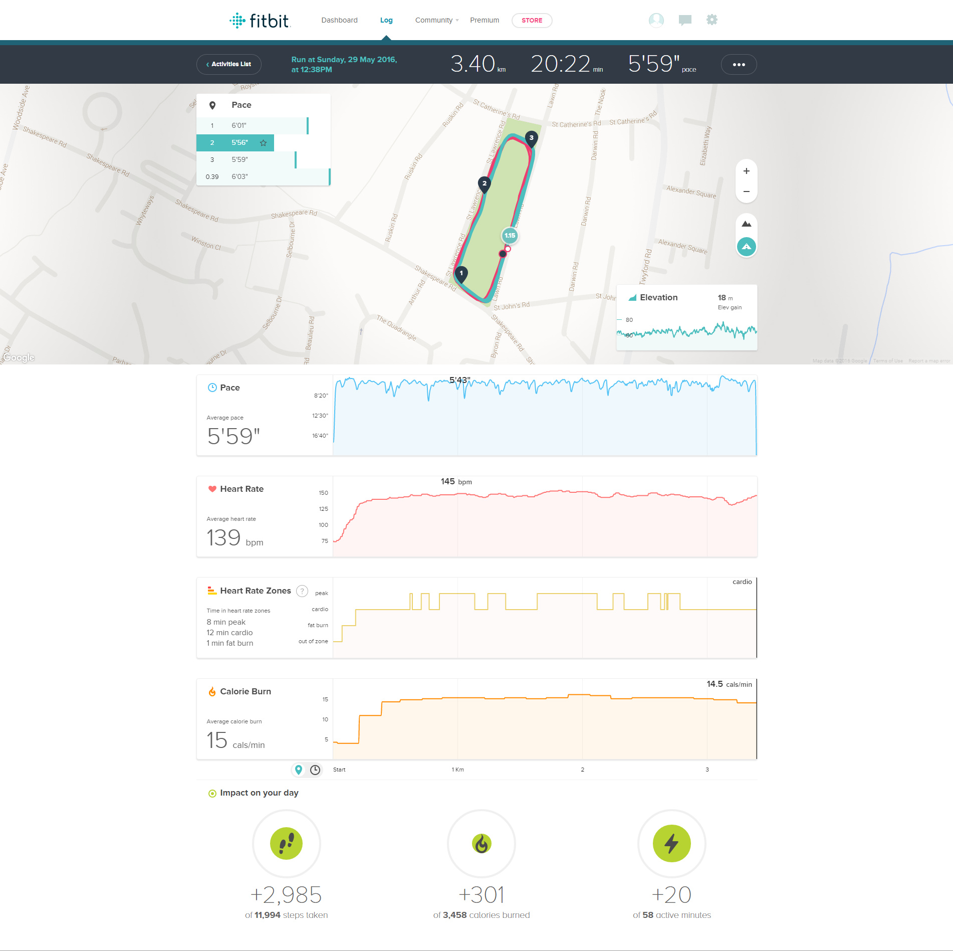The image size is (953, 951).
Task: Click map marker 3 on the route
Action: click(531, 138)
